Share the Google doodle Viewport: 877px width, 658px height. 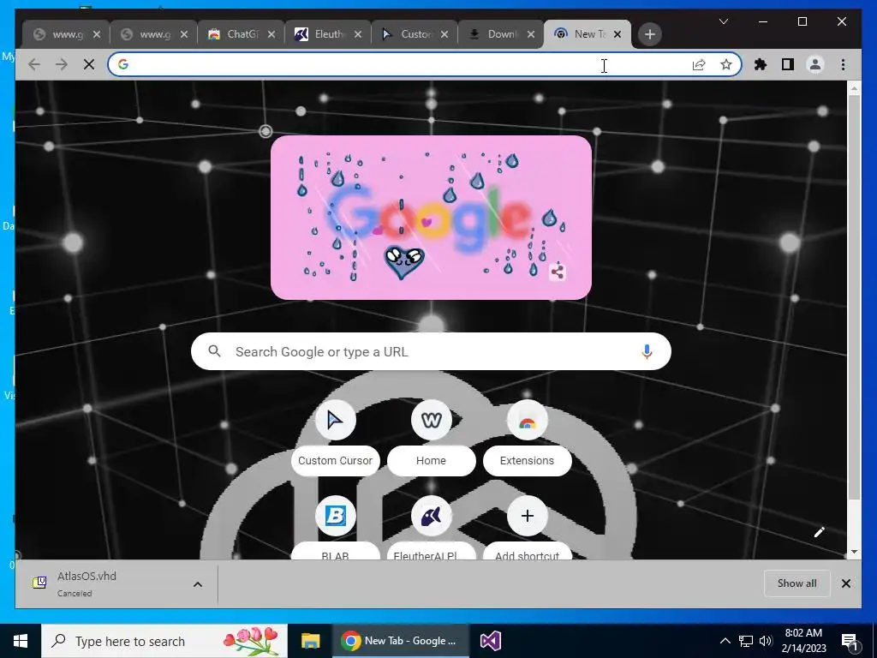557,272
